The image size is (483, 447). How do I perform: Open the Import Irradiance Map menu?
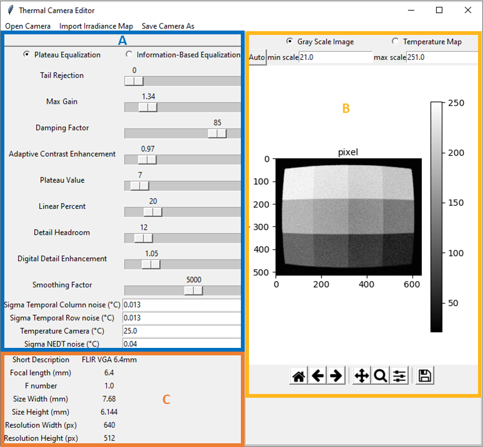tap(96, 26)
